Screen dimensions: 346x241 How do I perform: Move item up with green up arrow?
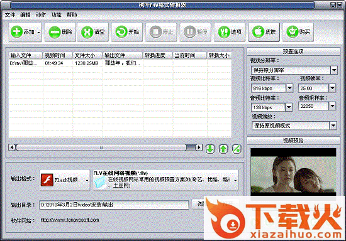(223, 149)
